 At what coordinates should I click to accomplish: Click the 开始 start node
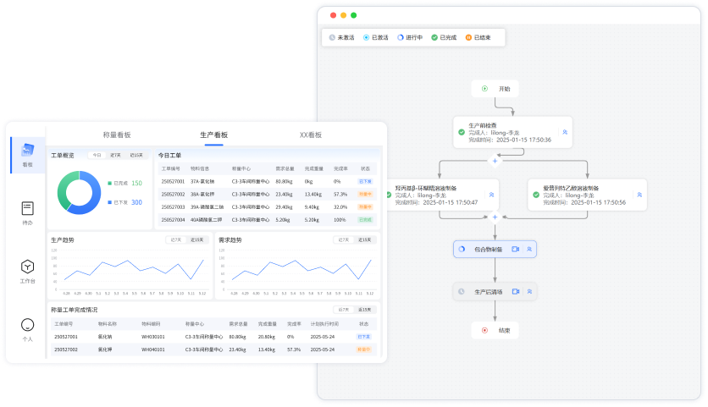(x=495, y=88)
